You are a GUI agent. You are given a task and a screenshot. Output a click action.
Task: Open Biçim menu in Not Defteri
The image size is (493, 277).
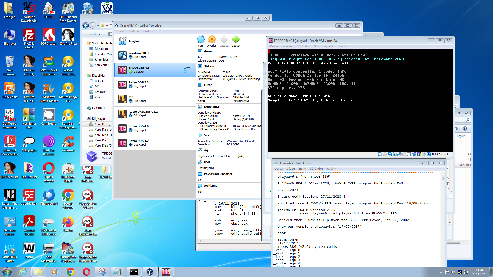(x=302, y=169)
